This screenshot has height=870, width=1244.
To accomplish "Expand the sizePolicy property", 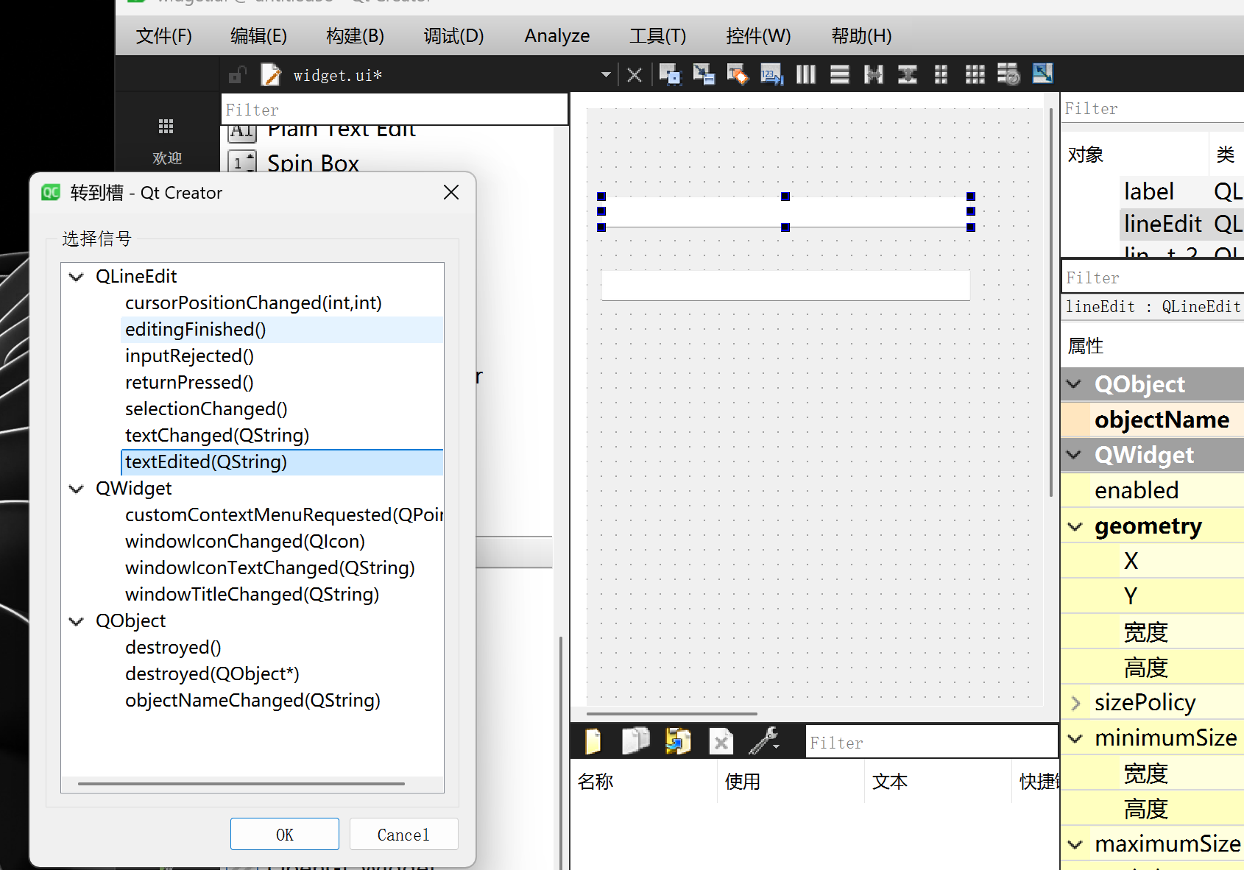I will (1075, 703).
